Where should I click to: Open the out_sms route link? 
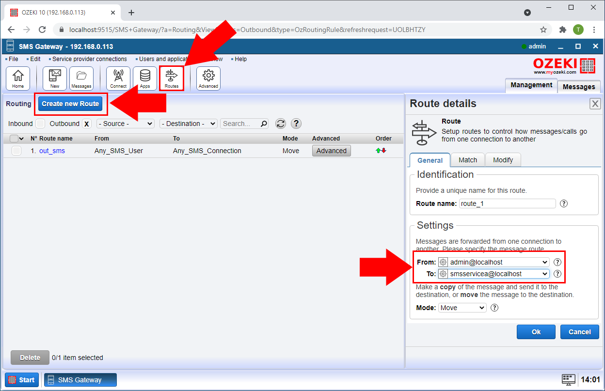(52, 151)
